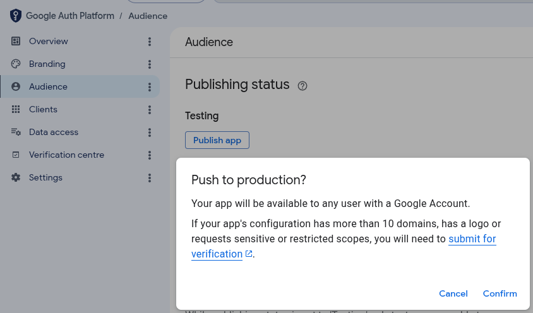Click the Google Auth Platform shield logo
This screenshot has height=313, width=533.
point(16,16)
